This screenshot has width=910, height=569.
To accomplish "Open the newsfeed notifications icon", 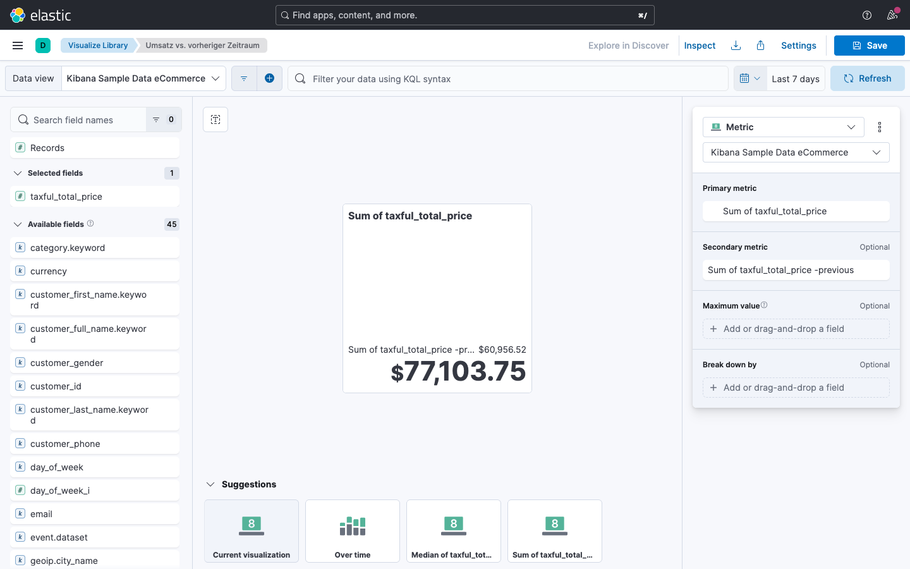I will point(892,15).
